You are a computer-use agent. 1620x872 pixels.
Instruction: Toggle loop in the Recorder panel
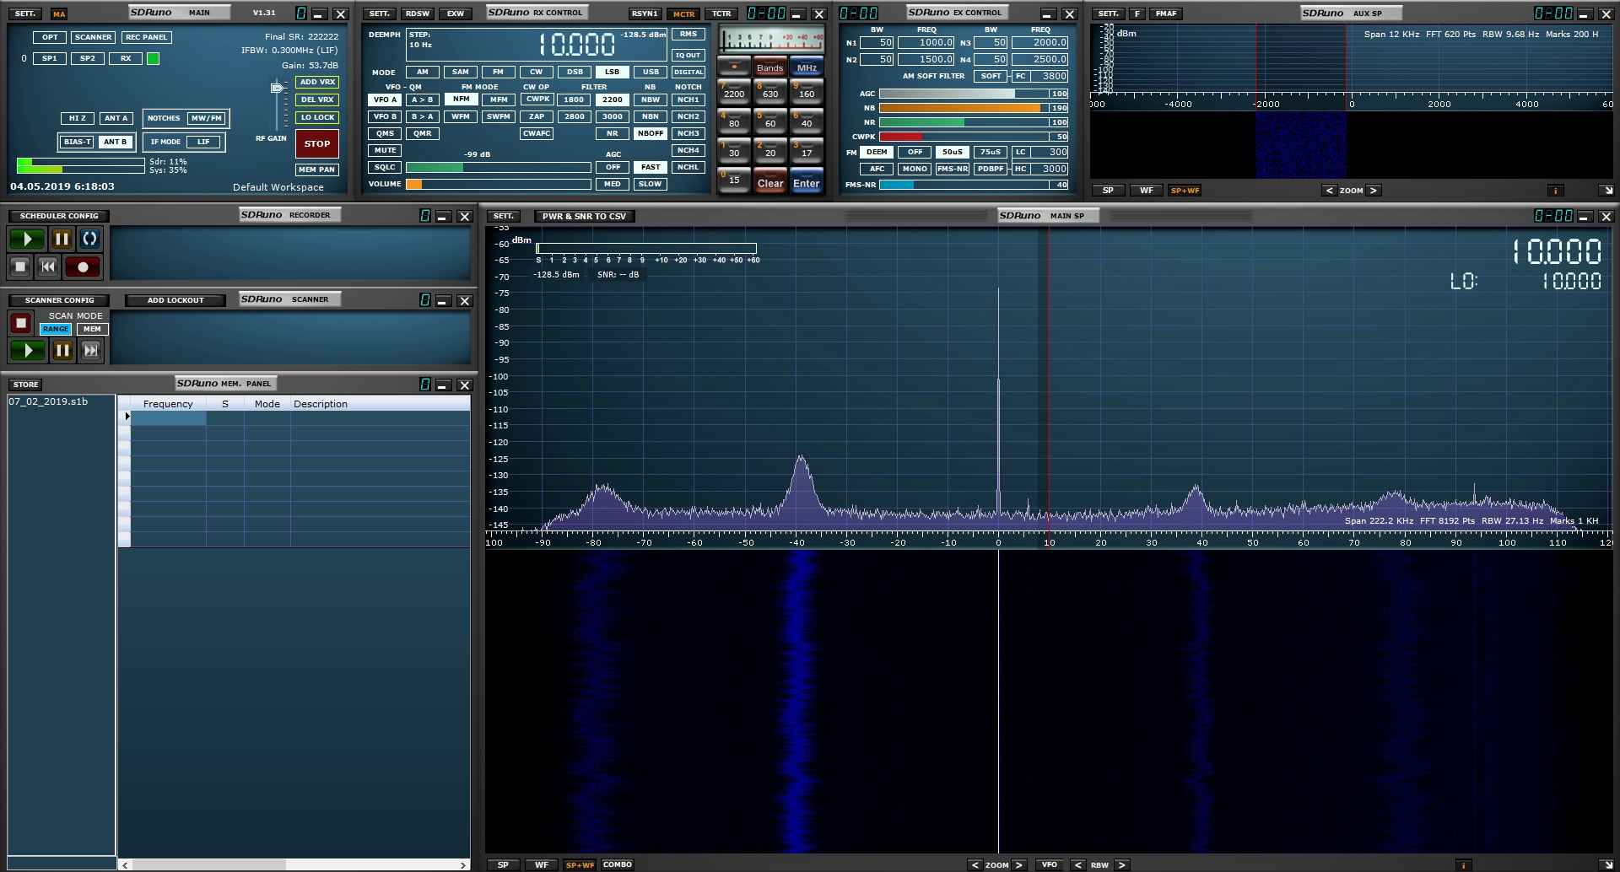click(89, 239)
